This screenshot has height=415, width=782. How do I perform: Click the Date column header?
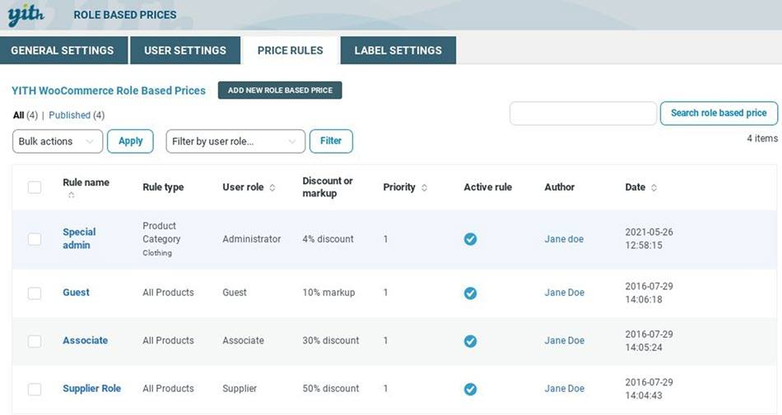635,187
